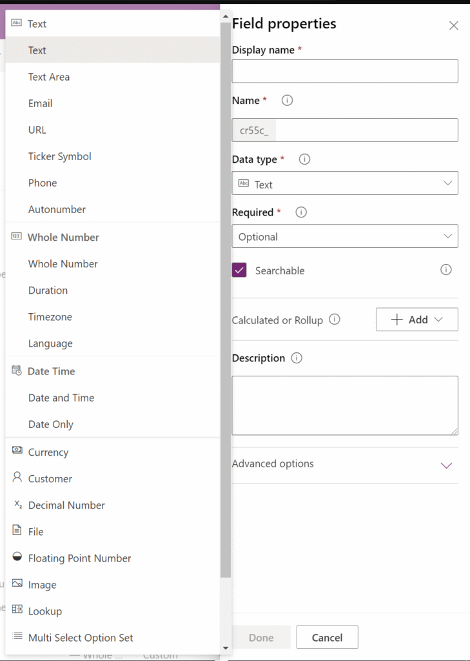Select Whole Number sub-option
The height and width of the screenshot is (661, 470).
coord(112,264)
